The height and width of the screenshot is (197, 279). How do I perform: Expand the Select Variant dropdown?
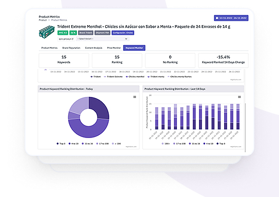pos(103,39)
